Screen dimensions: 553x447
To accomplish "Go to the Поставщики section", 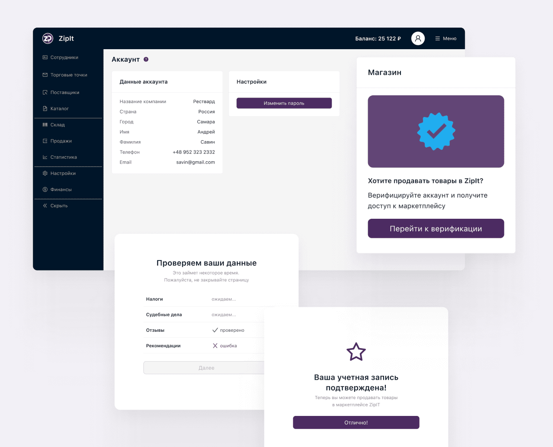I will click(x=65, y=92).
